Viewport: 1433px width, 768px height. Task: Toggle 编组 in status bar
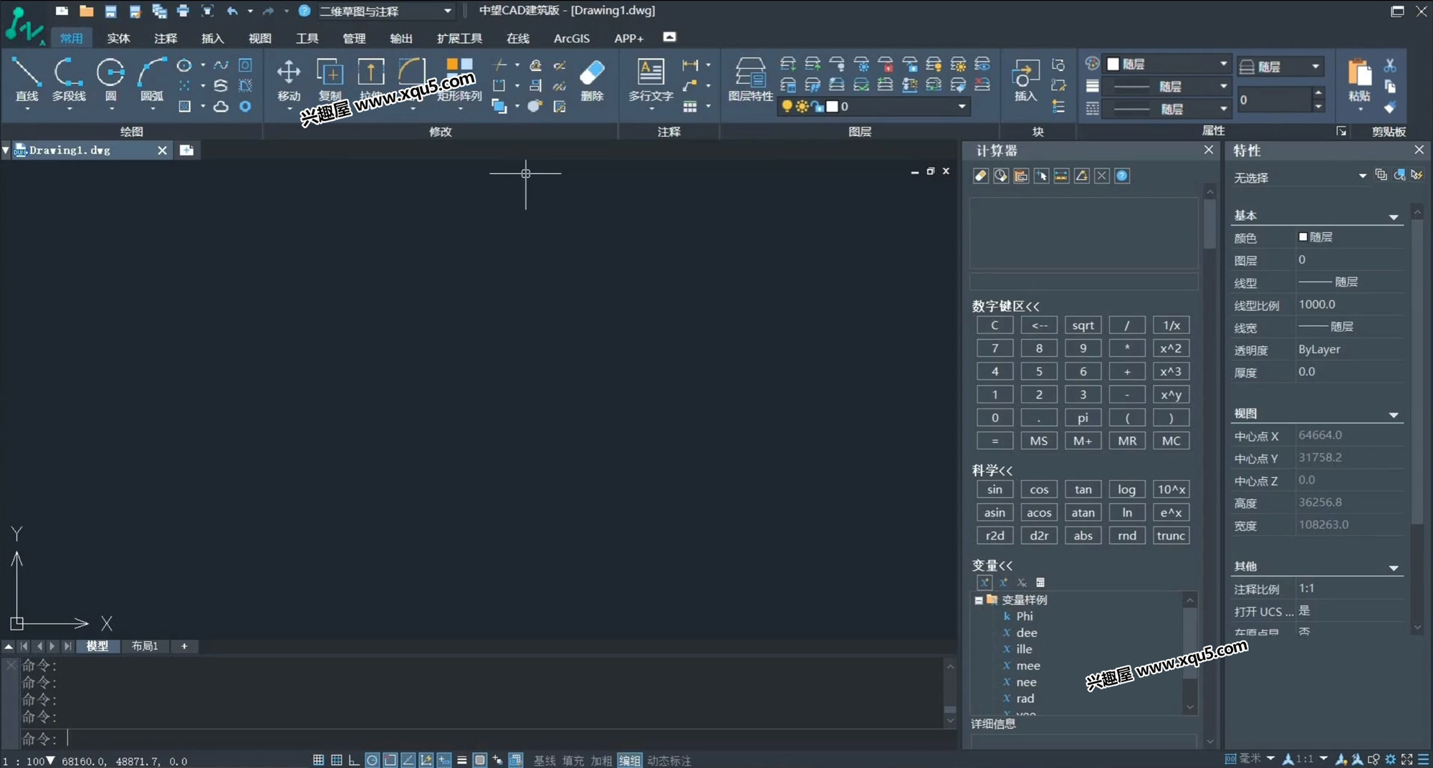point(629,760)
